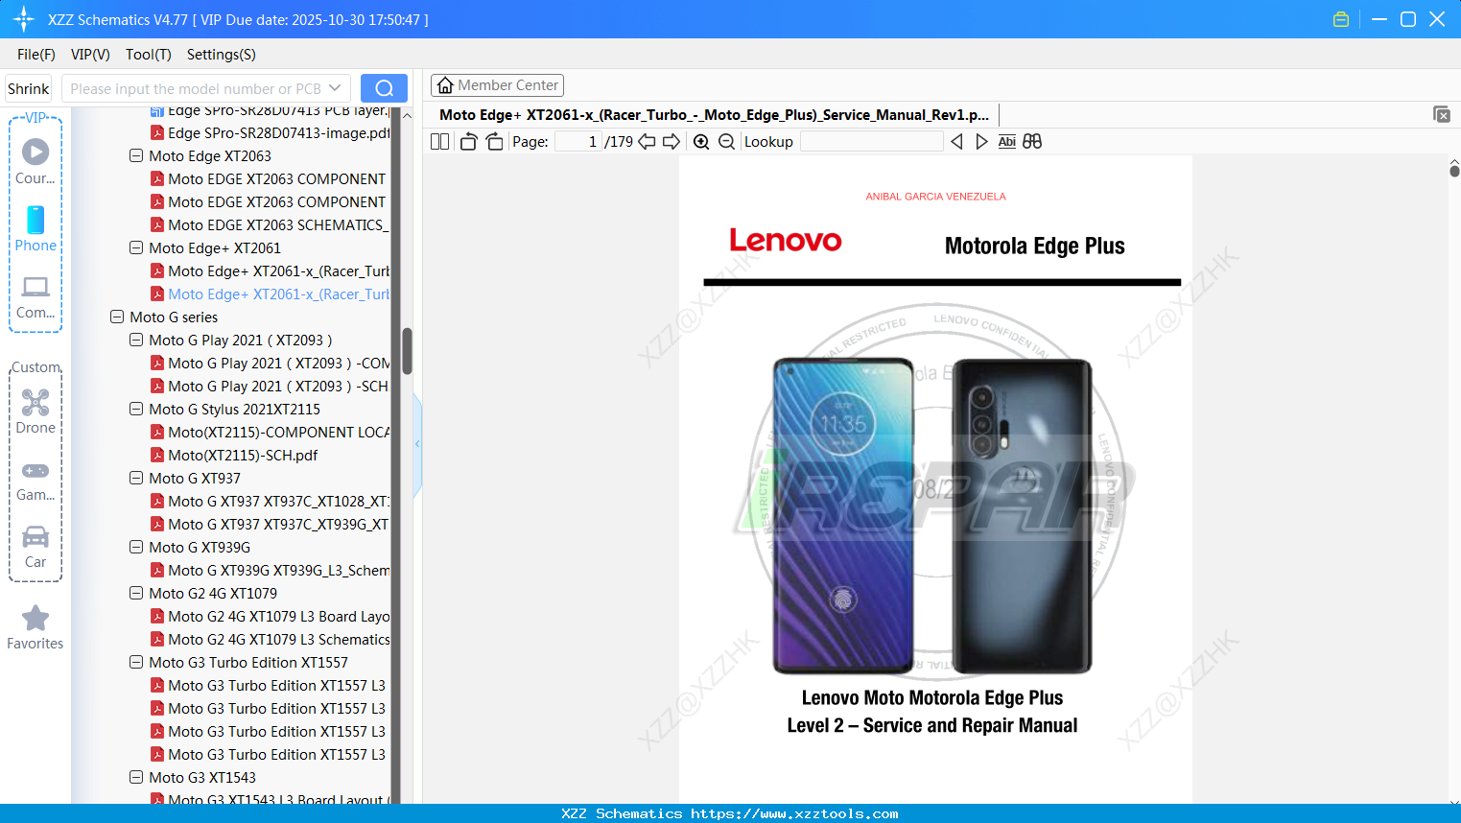Select the zoom out magnifier tool
Screen dimensions: 1461x823
pyautogui.click(x=726, y=141)
